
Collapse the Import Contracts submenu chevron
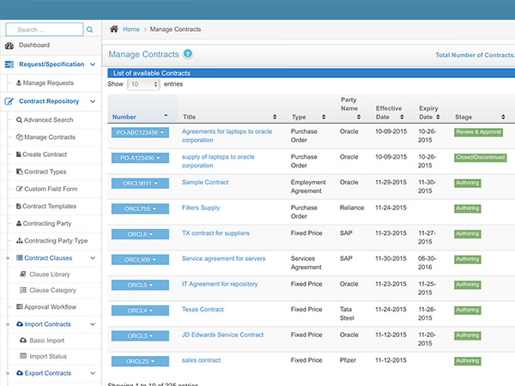point(93,324)
